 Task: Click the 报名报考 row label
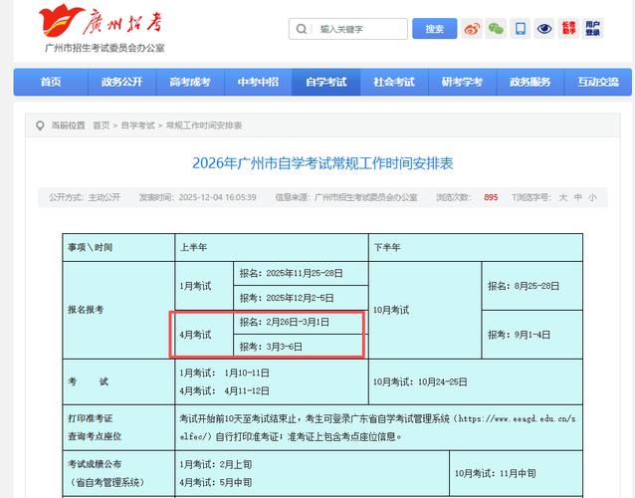[x=118, y=310]
